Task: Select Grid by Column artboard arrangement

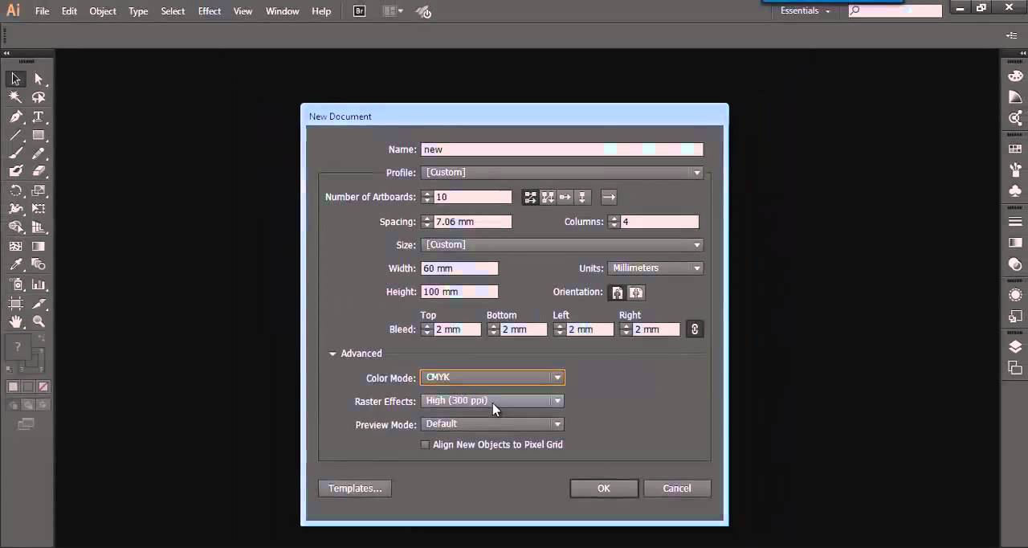Action: click(548, 197)
